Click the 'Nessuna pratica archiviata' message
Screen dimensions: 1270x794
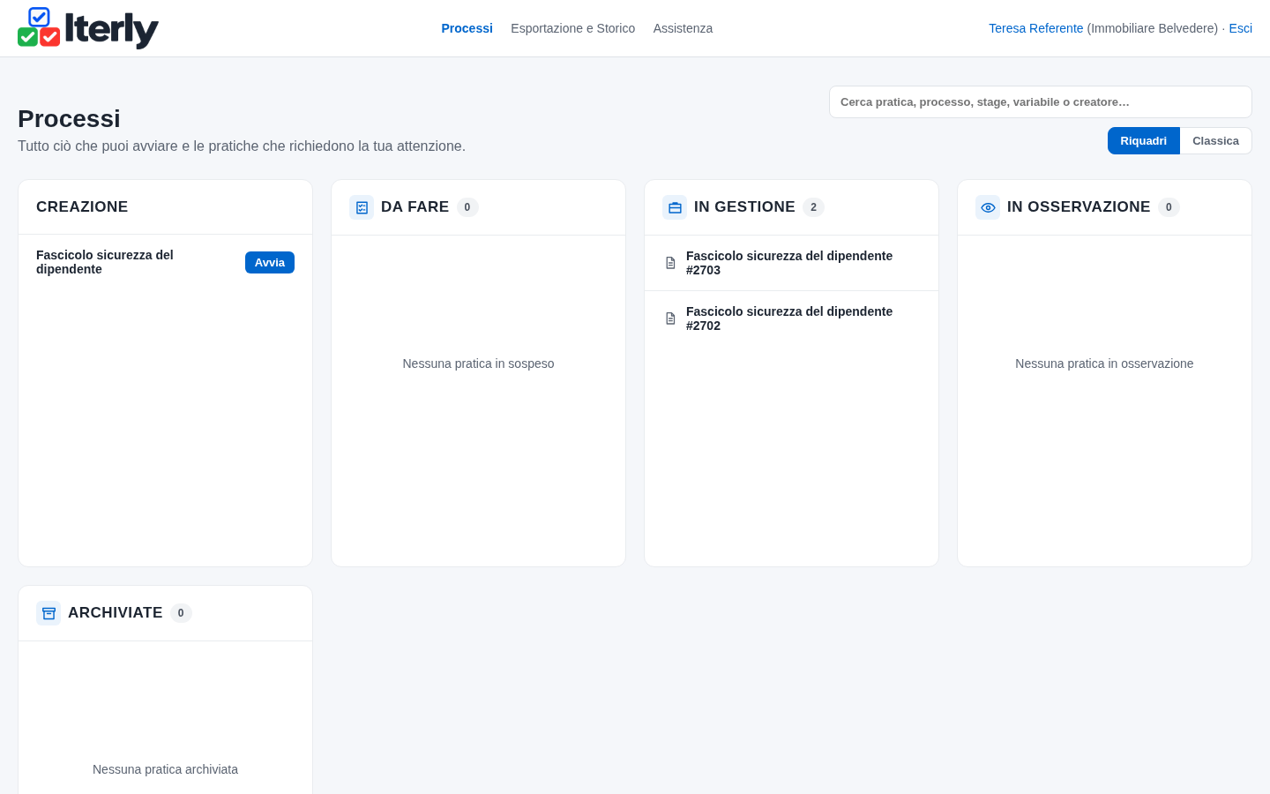[x=165, y=769]
